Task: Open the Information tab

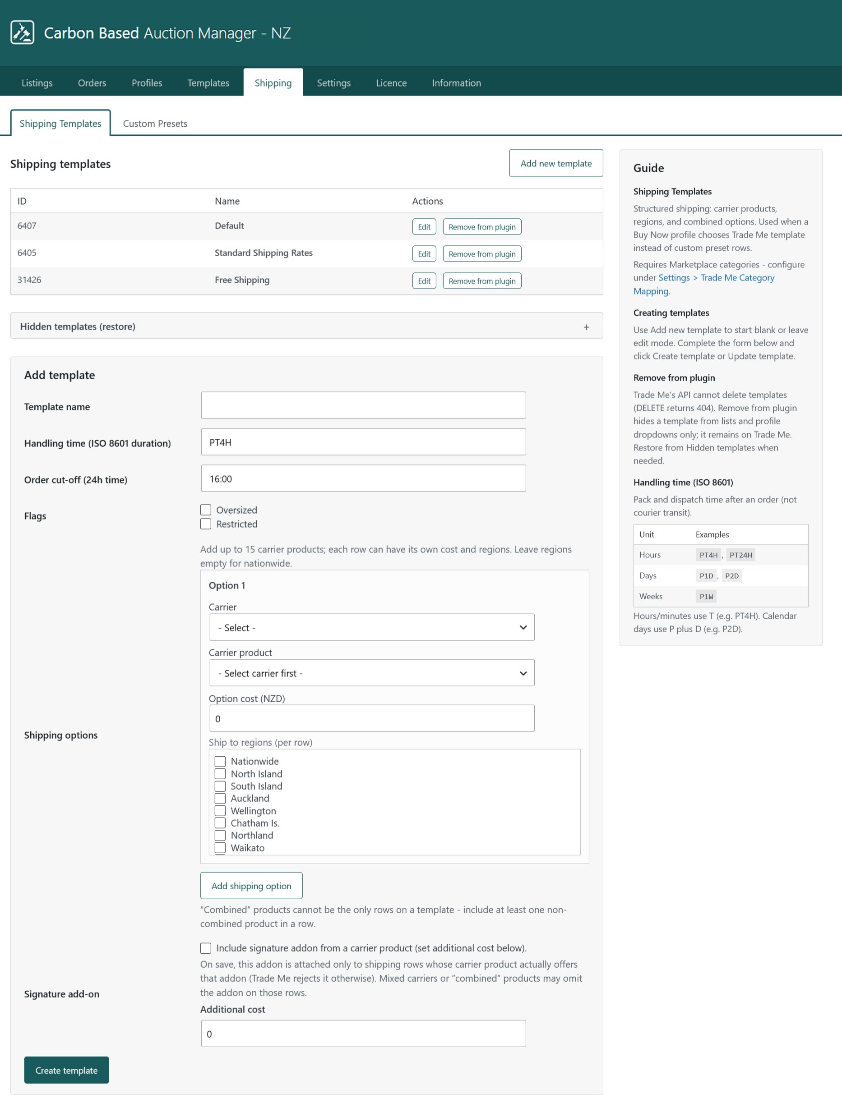Action: point(457,83)
